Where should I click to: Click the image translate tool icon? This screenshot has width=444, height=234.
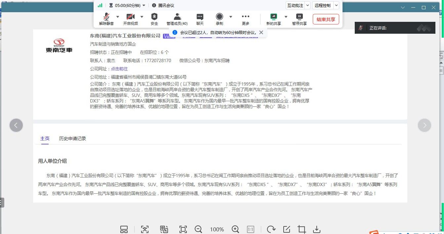click(x=164, y=229)
